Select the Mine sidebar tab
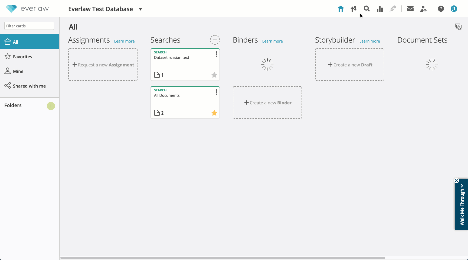Image resolution: width=468 pixels, height=260 pixels. (30, 71)
